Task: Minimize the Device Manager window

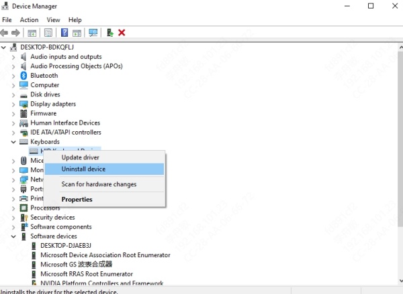Action: pos(347,6)
